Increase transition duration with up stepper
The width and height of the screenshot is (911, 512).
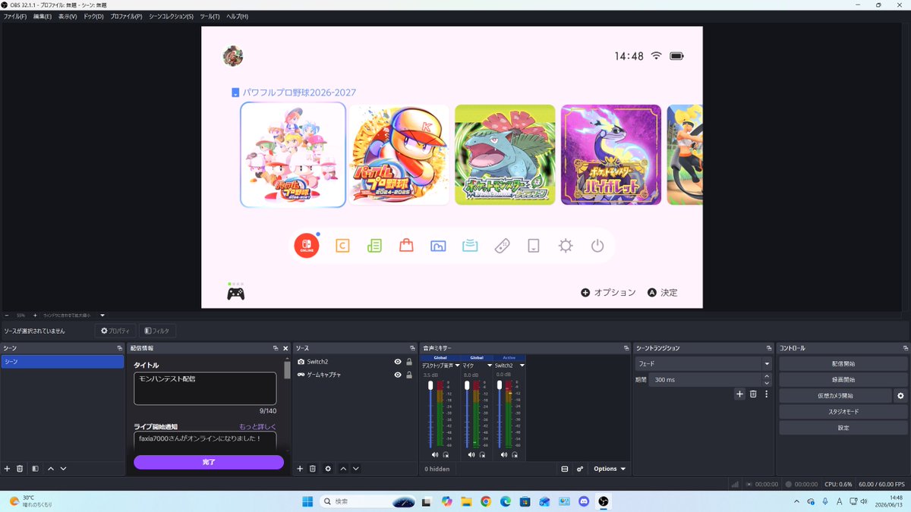point(766,375)
